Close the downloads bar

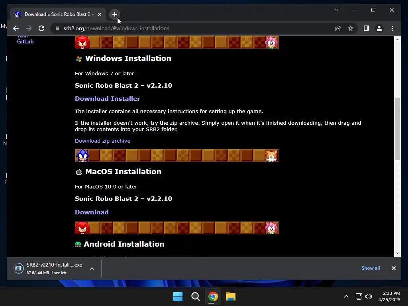[393, 268]
